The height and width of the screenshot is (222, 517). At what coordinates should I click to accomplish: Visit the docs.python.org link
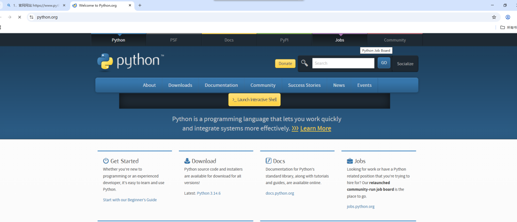280,193
